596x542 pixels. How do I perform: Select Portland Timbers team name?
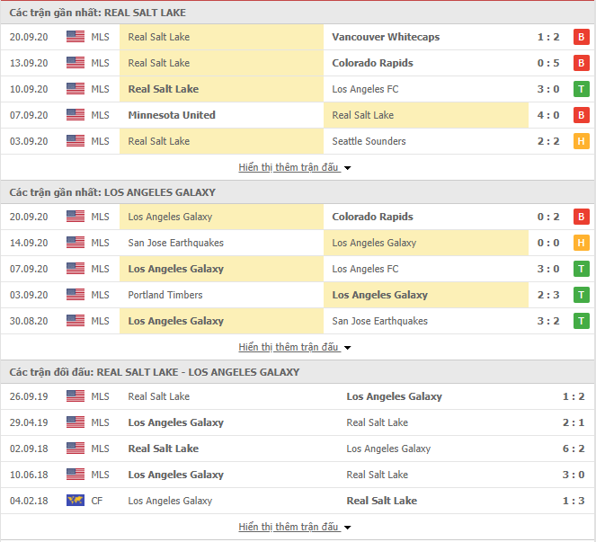165,295
